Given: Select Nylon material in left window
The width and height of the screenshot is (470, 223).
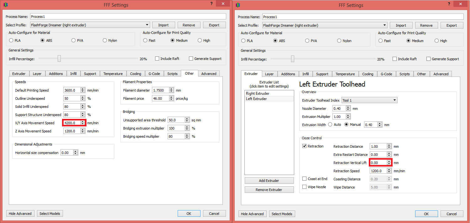Looking at the screenshot, I should coord(105,40).
